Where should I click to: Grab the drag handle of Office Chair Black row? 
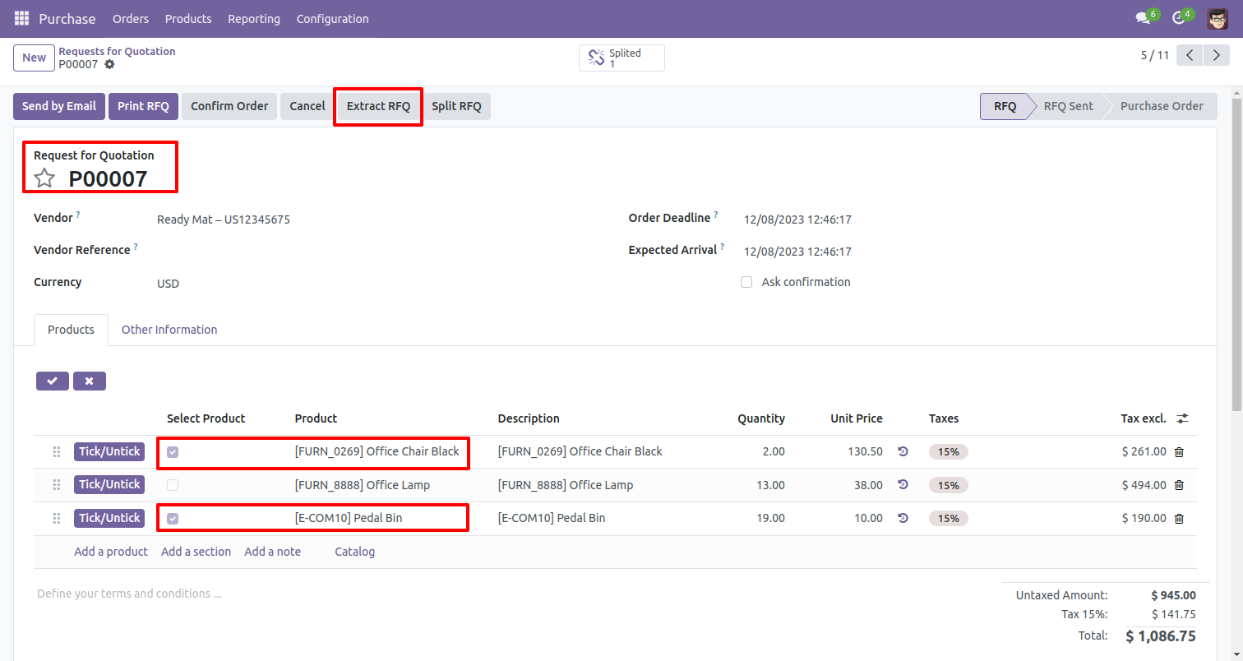(57, 451)
